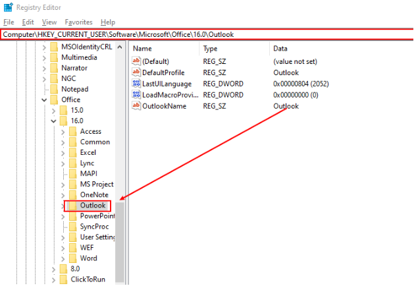Select the 0x00000804 (2052) data cell
This screenshot has height=288, width=414.
301,84
